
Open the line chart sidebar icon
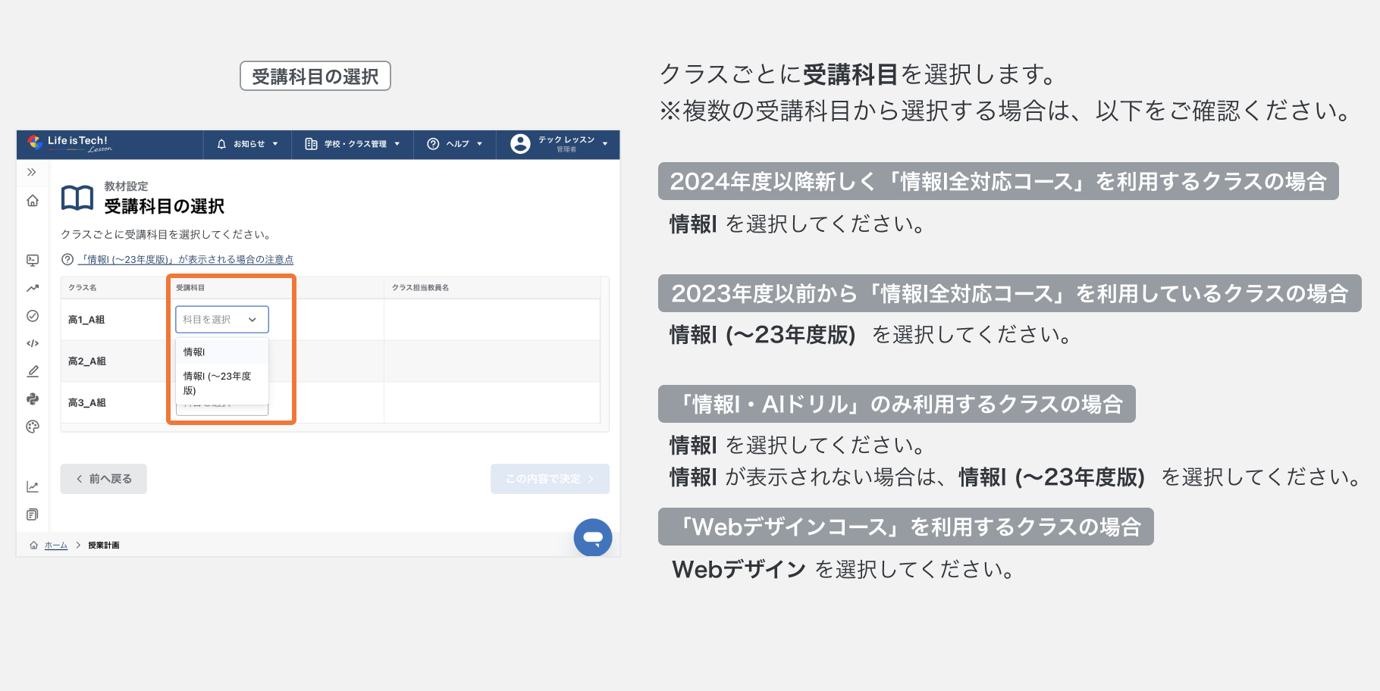click(33, 486)
